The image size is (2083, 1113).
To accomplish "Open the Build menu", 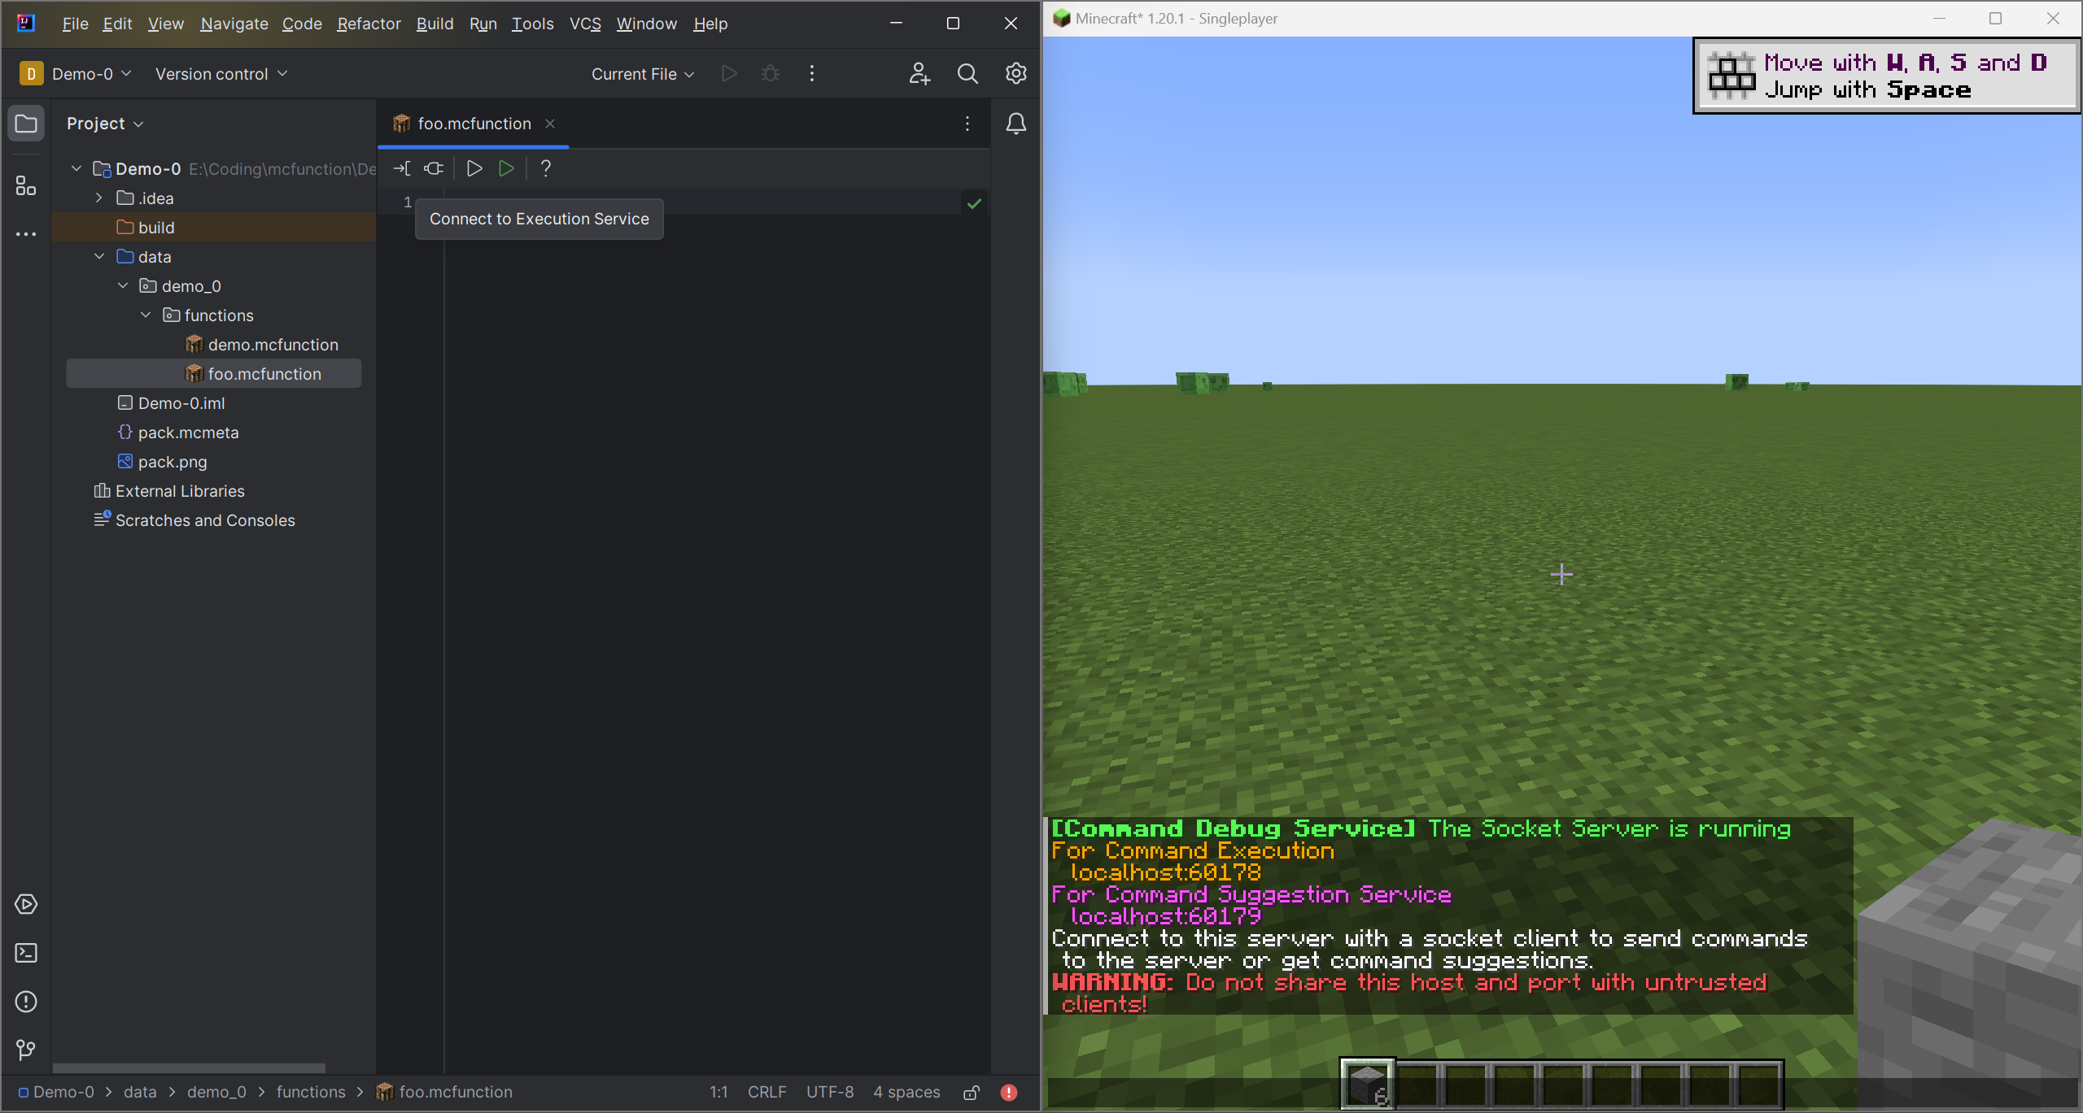I will pyautogui.click(x=433, y=24).
